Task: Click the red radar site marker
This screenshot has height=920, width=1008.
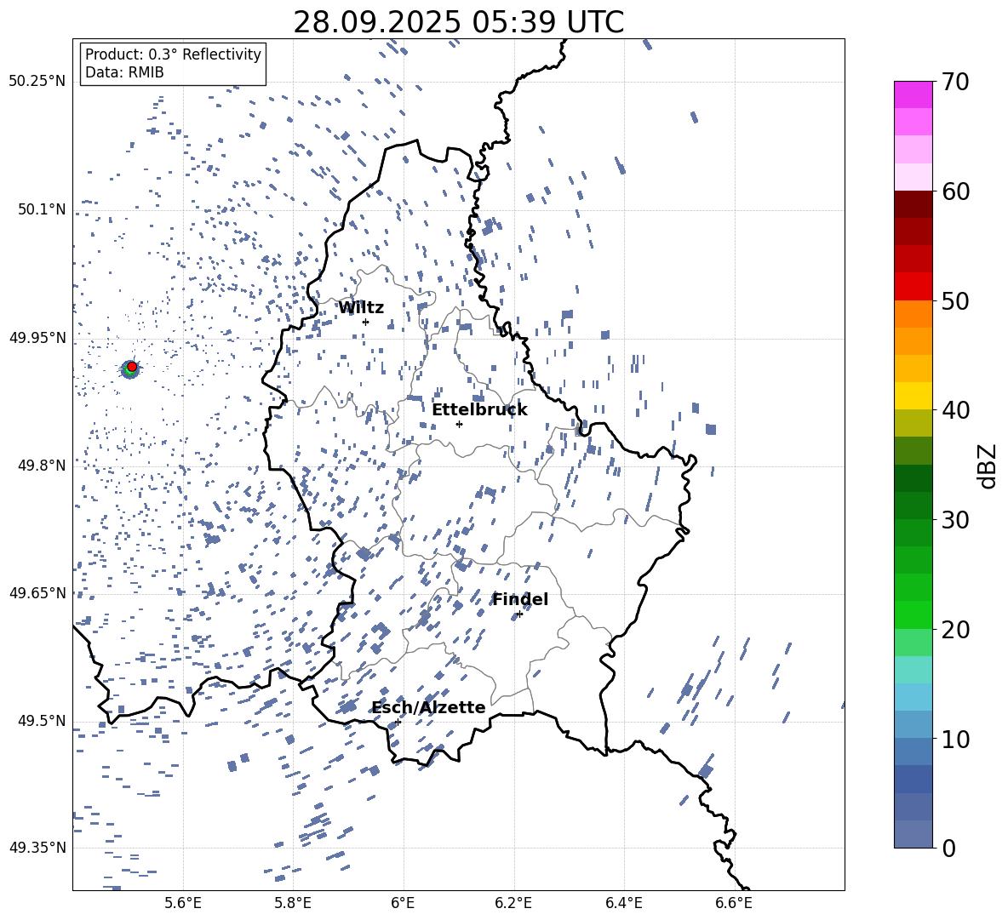Action: click(132, 366)
